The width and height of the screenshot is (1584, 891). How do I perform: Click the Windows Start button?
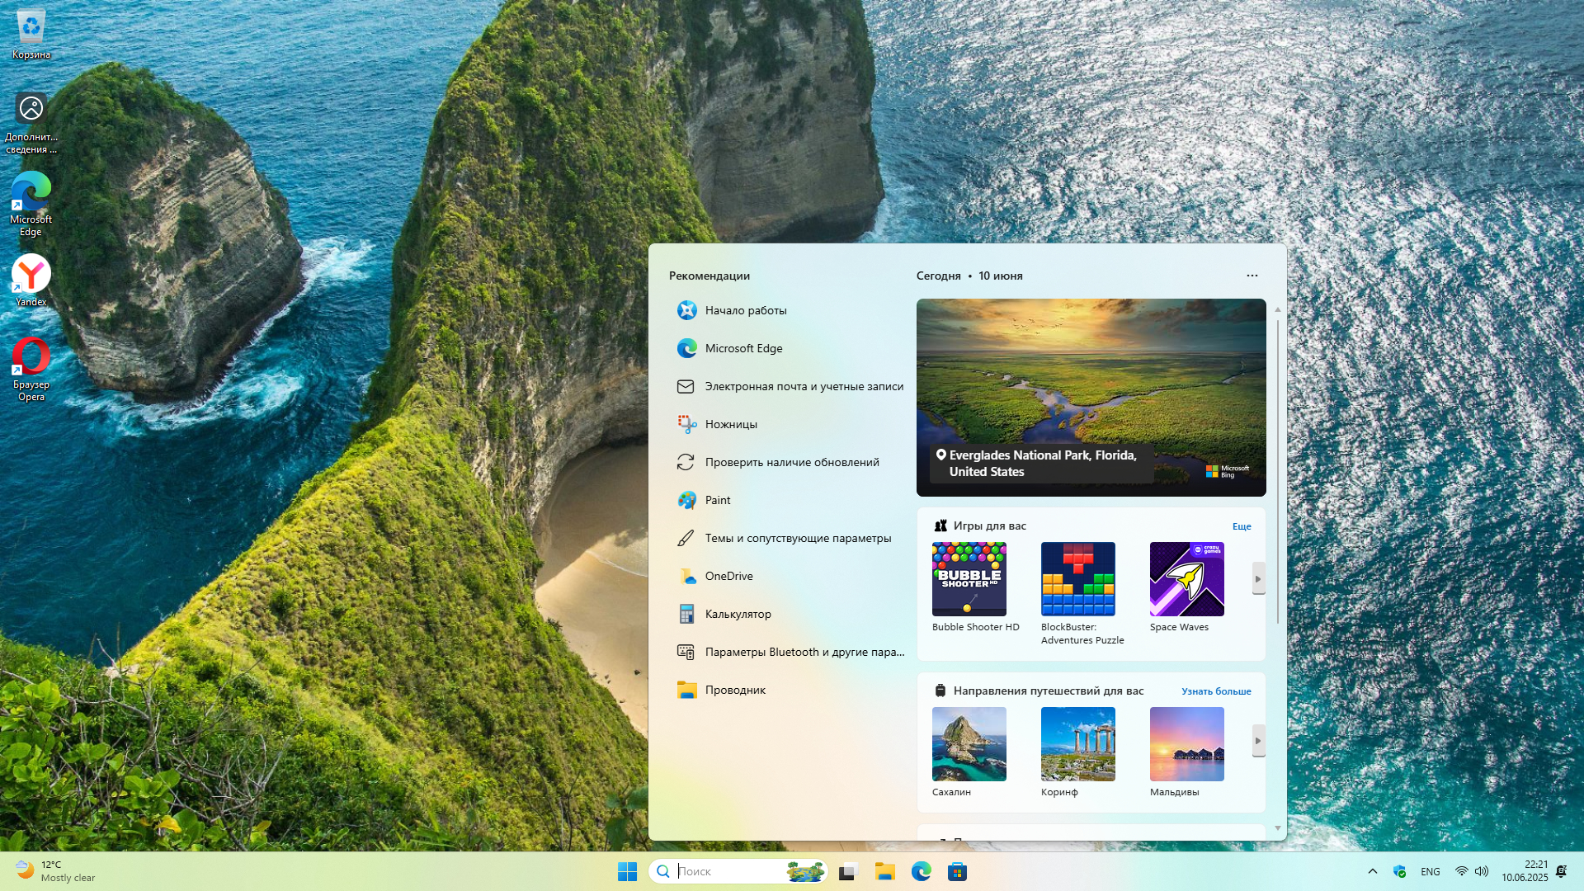[x=627, y=871]
